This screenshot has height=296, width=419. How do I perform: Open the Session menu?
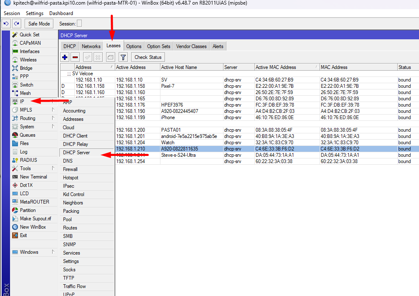[12, 13]
